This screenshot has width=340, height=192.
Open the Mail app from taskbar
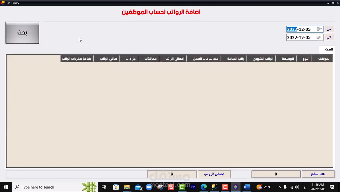[138, 187]
